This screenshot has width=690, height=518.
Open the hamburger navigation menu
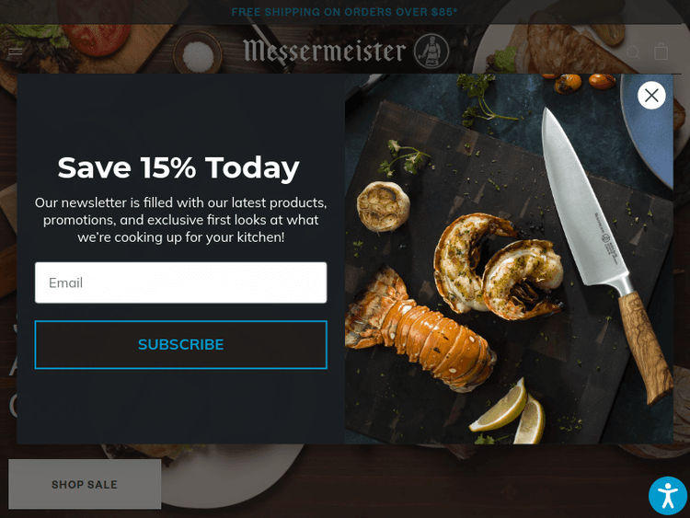point(16,52)
